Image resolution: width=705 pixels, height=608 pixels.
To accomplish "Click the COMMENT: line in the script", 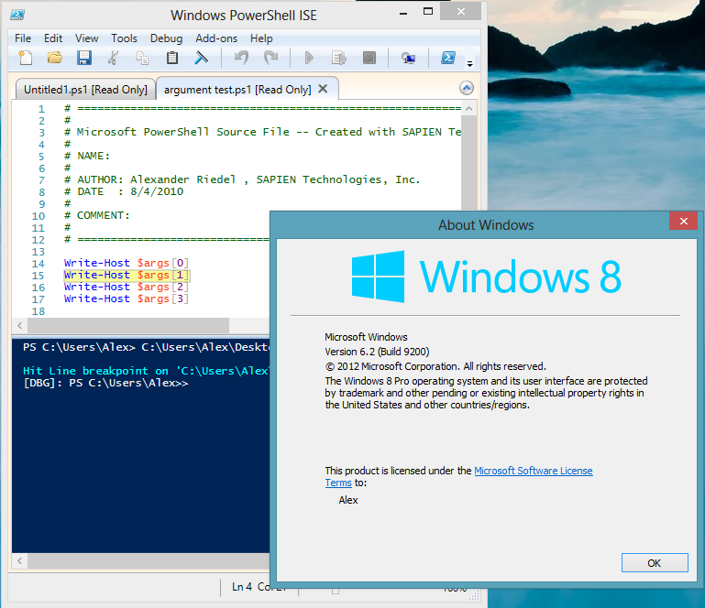I will 96,215.
